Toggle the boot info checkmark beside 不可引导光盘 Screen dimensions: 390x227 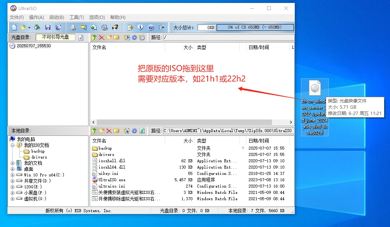(x=81, y=37)
